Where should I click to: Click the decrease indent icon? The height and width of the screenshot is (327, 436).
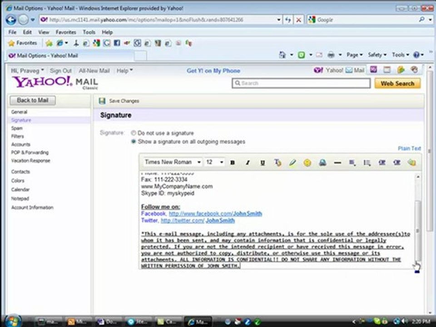point(382,163)
